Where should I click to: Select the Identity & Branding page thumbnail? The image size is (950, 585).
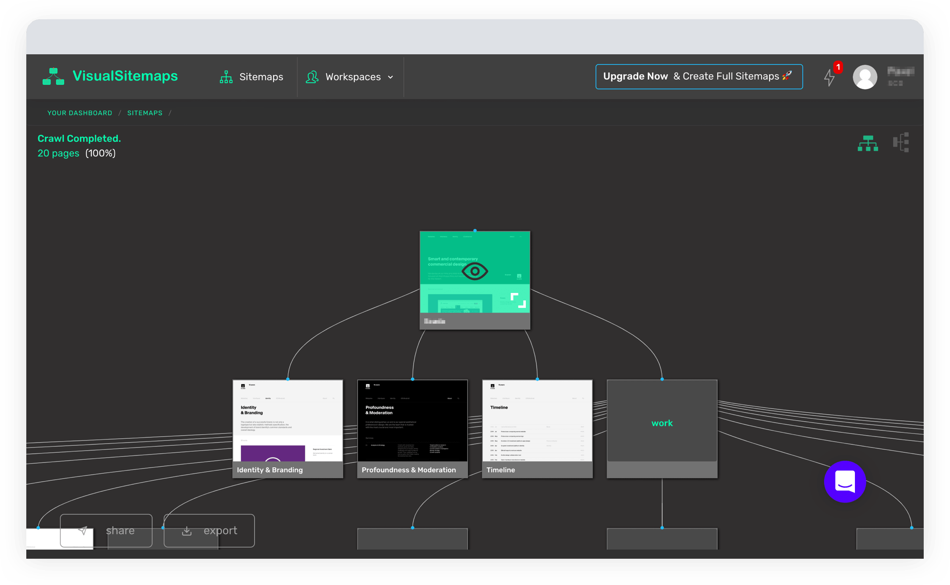click(287, 420)
